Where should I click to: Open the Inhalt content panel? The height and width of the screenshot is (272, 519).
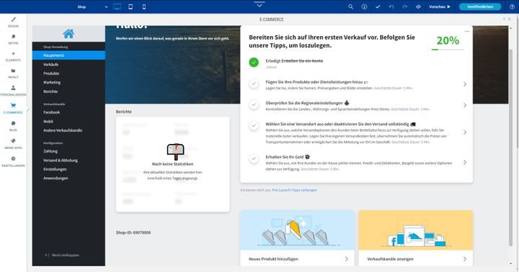click(x=13, y=73)
